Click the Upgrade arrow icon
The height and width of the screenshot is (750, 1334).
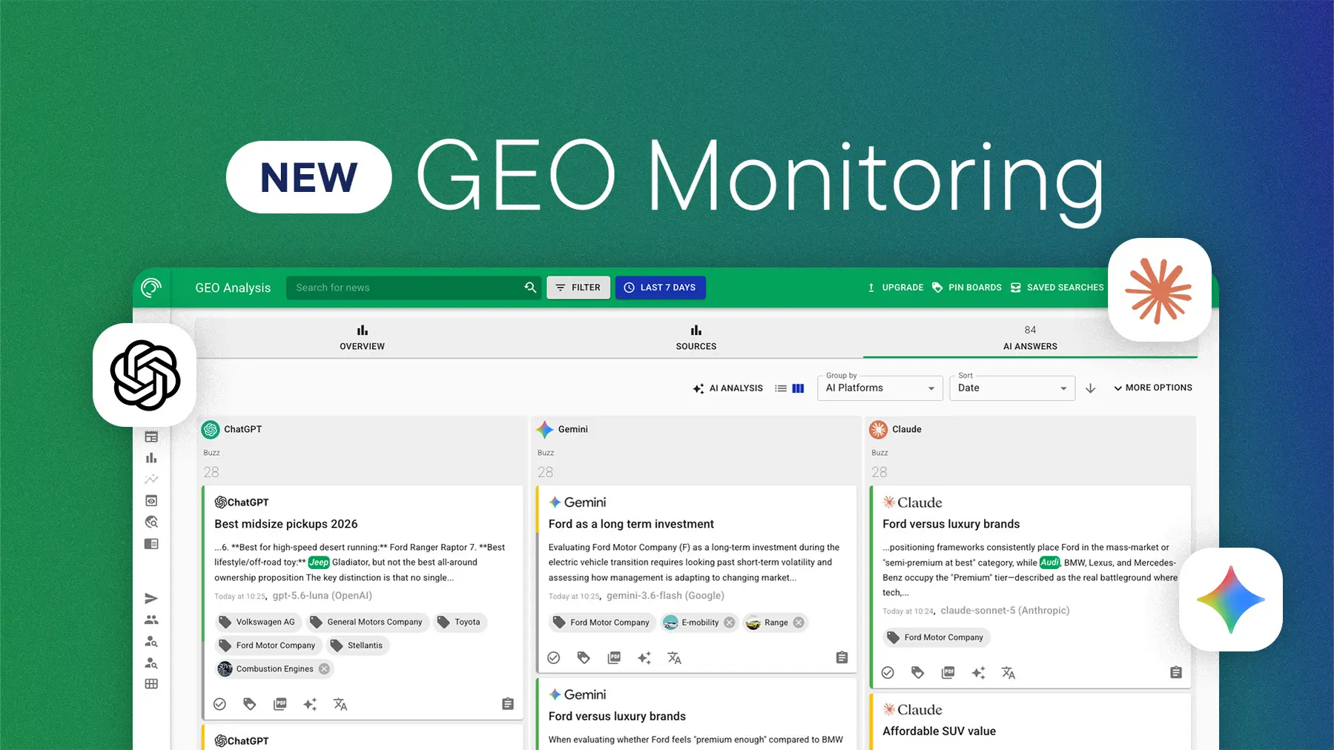click(x=871, y=288)
